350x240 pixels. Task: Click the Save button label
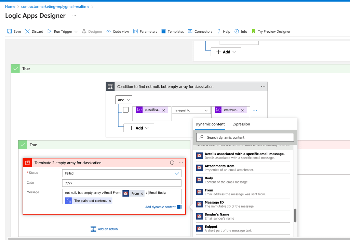pyautogui.click(x=17, y=32)
